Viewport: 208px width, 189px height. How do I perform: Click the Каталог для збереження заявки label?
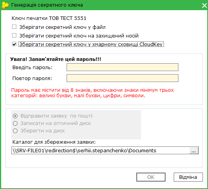[54, 142]
